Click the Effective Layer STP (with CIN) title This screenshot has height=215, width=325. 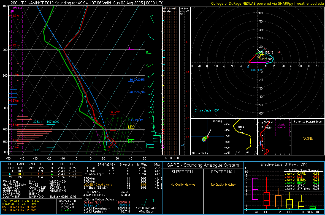pos(284,164)
